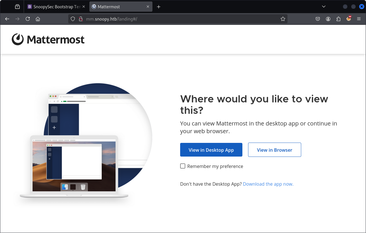Viewport: 366px width, 233px height.
Task: Open Firefox View recent browsing button
Action: pyautogui.click(x=17, y=7)
